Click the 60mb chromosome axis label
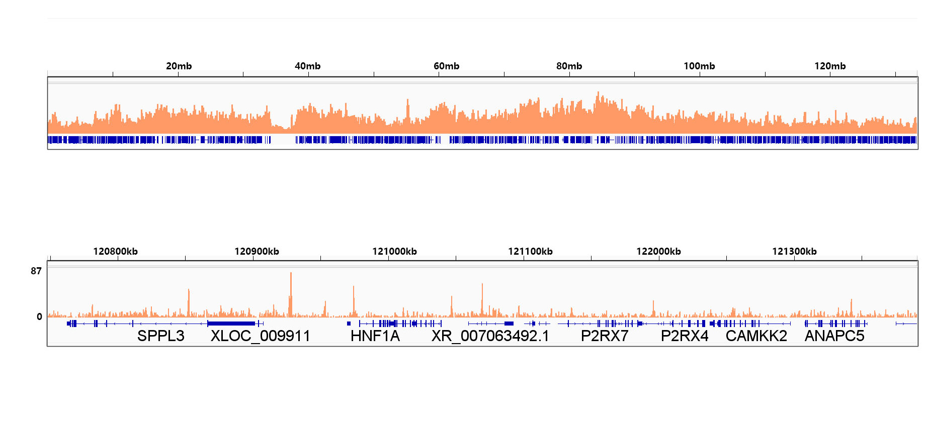Image resolution: width=927 pixels, height=427 pixels. (446, 66)
